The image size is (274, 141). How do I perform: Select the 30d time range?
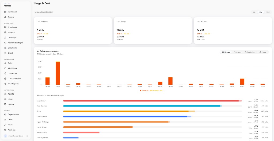pyautogui.click(x=261, y=12)
